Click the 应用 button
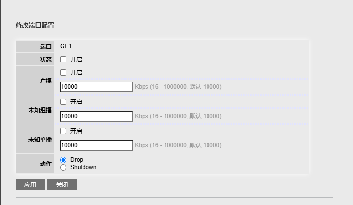The height and width of the screenshot is (205, 353). 30,184
